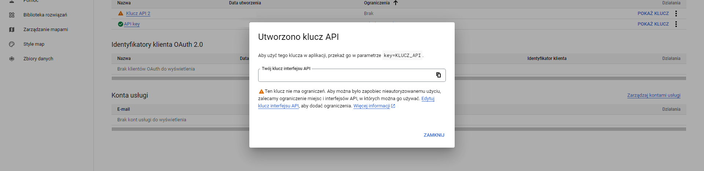The width and height of the screenshot is (704, 171).
Task: Click the Zarządzanie mapami map icon
Action: [12, 30]
